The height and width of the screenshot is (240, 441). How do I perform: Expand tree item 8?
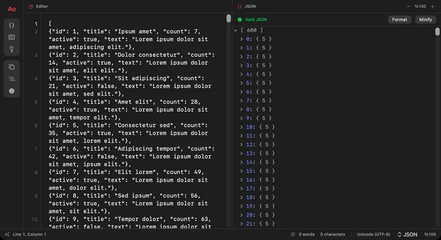241,110
